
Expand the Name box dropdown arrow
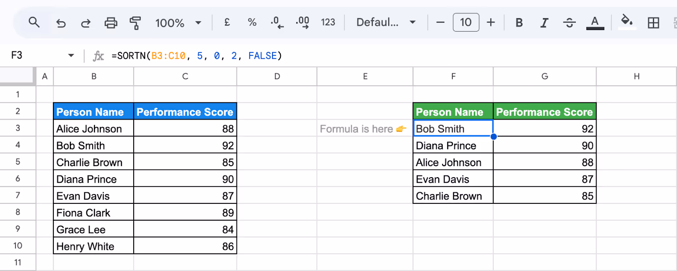coord(71,55)
